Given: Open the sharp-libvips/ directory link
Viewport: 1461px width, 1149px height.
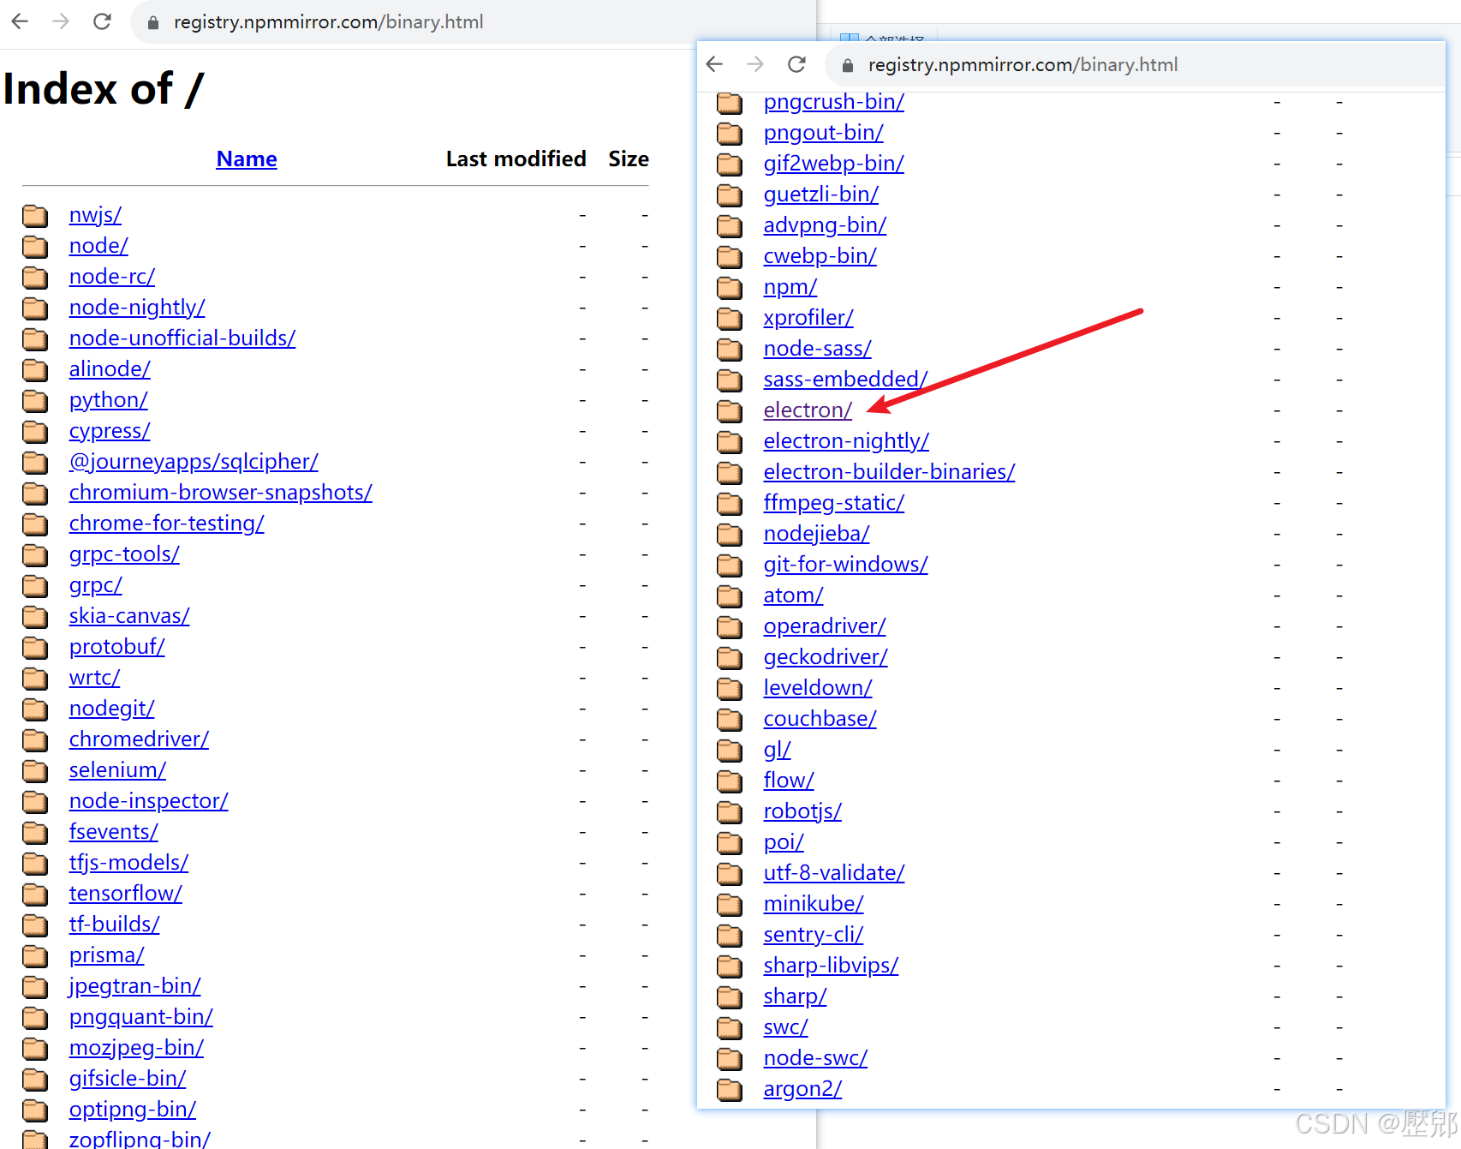Looking at the screenshot, I should coord(832,966).
